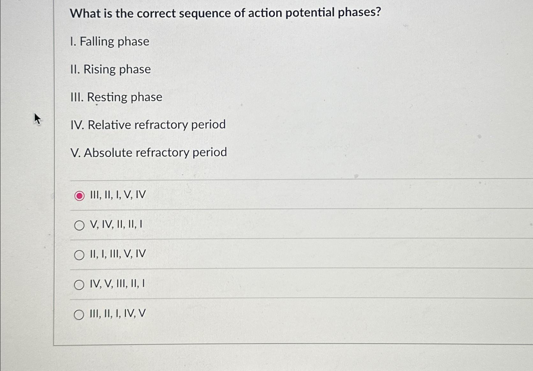Click 'V. Absolute refractory period' text

pos(149,152)
